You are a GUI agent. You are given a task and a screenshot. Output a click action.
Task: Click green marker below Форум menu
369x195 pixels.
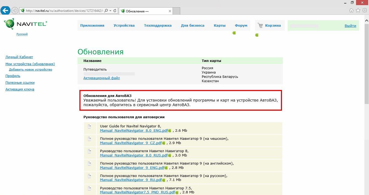pyautogui.click(x=234, y=33)
